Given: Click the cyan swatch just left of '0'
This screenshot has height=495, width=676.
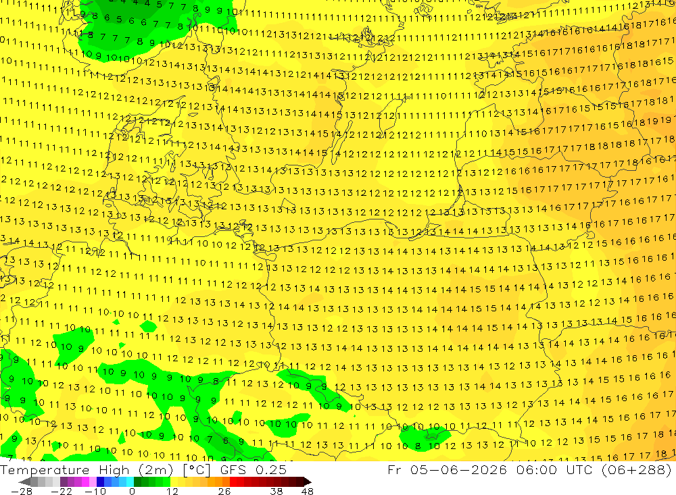Looking at the screenshot, I should pyautogui.click(x=130, y=481).
